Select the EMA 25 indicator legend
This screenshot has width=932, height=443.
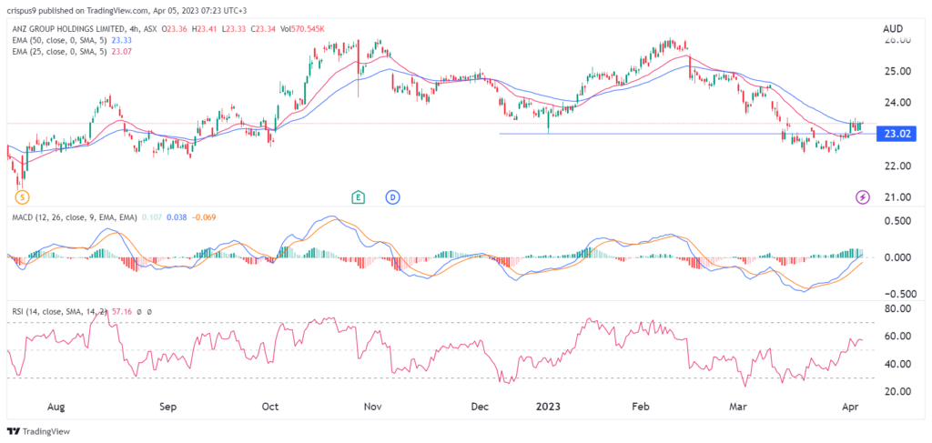click(61, 51)
